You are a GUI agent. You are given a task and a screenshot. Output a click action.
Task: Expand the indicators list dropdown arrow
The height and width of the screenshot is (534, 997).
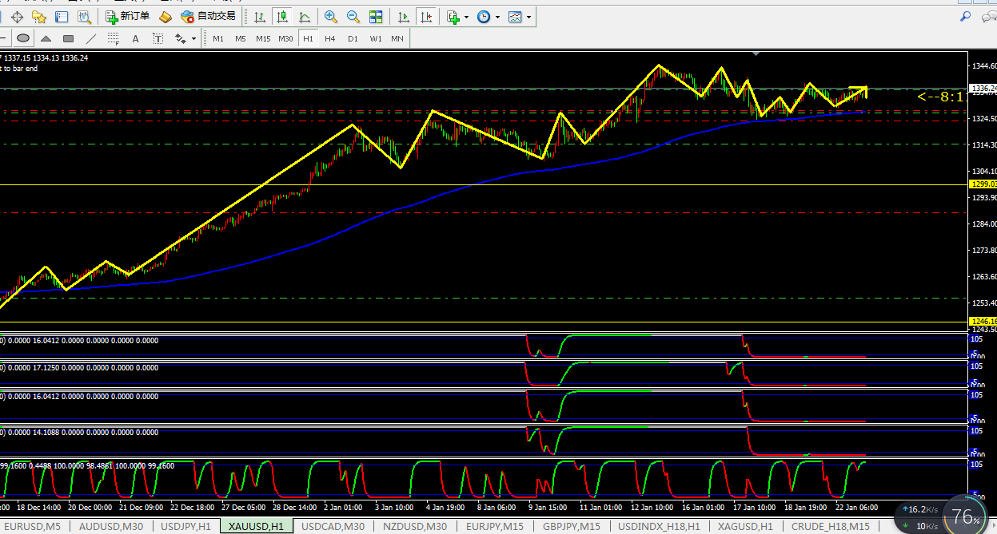466,17
